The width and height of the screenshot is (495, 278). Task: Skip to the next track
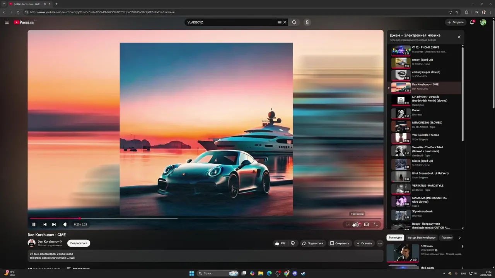[54, 224]
